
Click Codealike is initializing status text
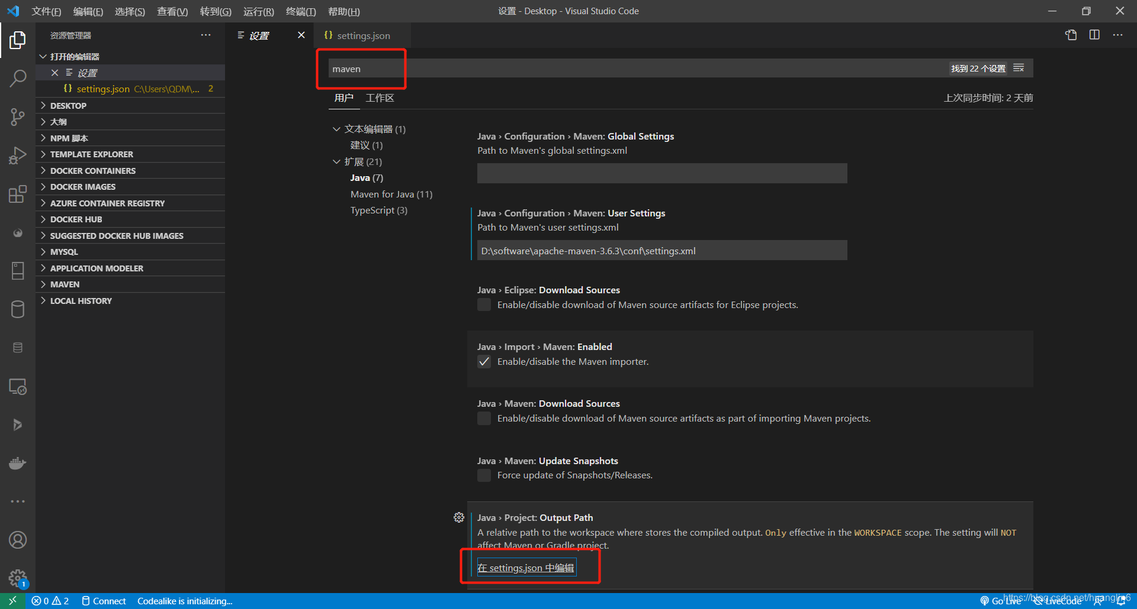[x=185, y=601]
